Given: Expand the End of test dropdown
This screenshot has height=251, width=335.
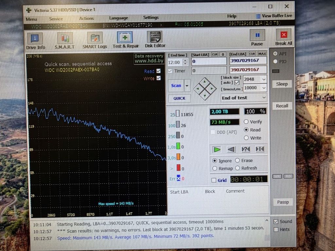Looking at the screenshot, I should click(x=244, y=98).
